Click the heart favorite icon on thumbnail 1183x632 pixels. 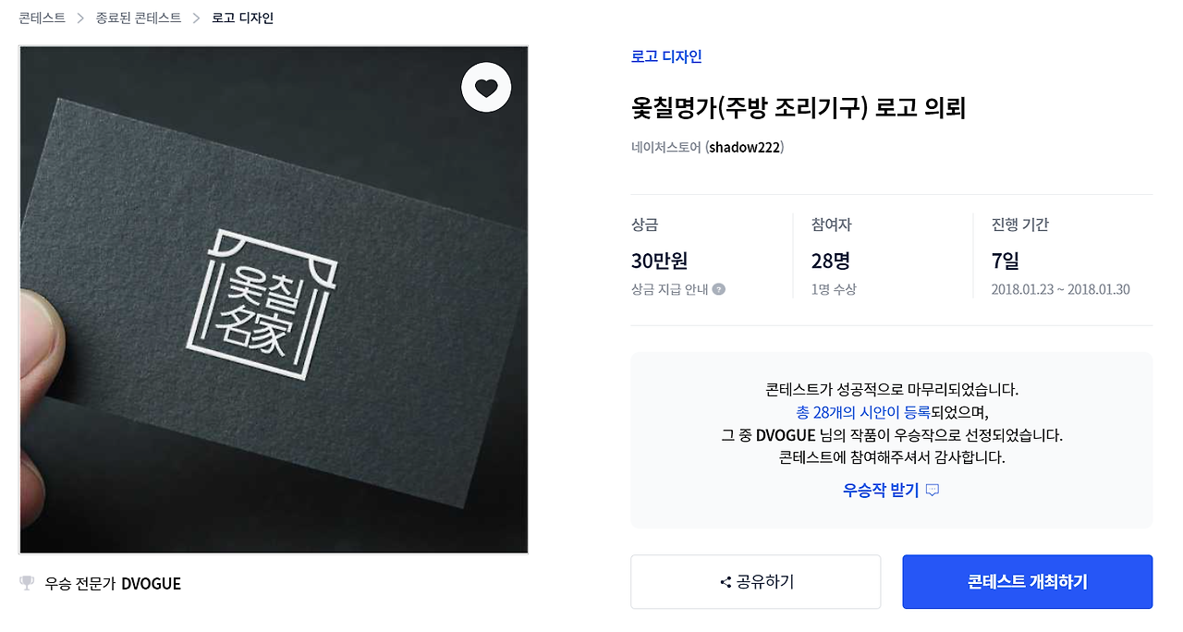486,88
